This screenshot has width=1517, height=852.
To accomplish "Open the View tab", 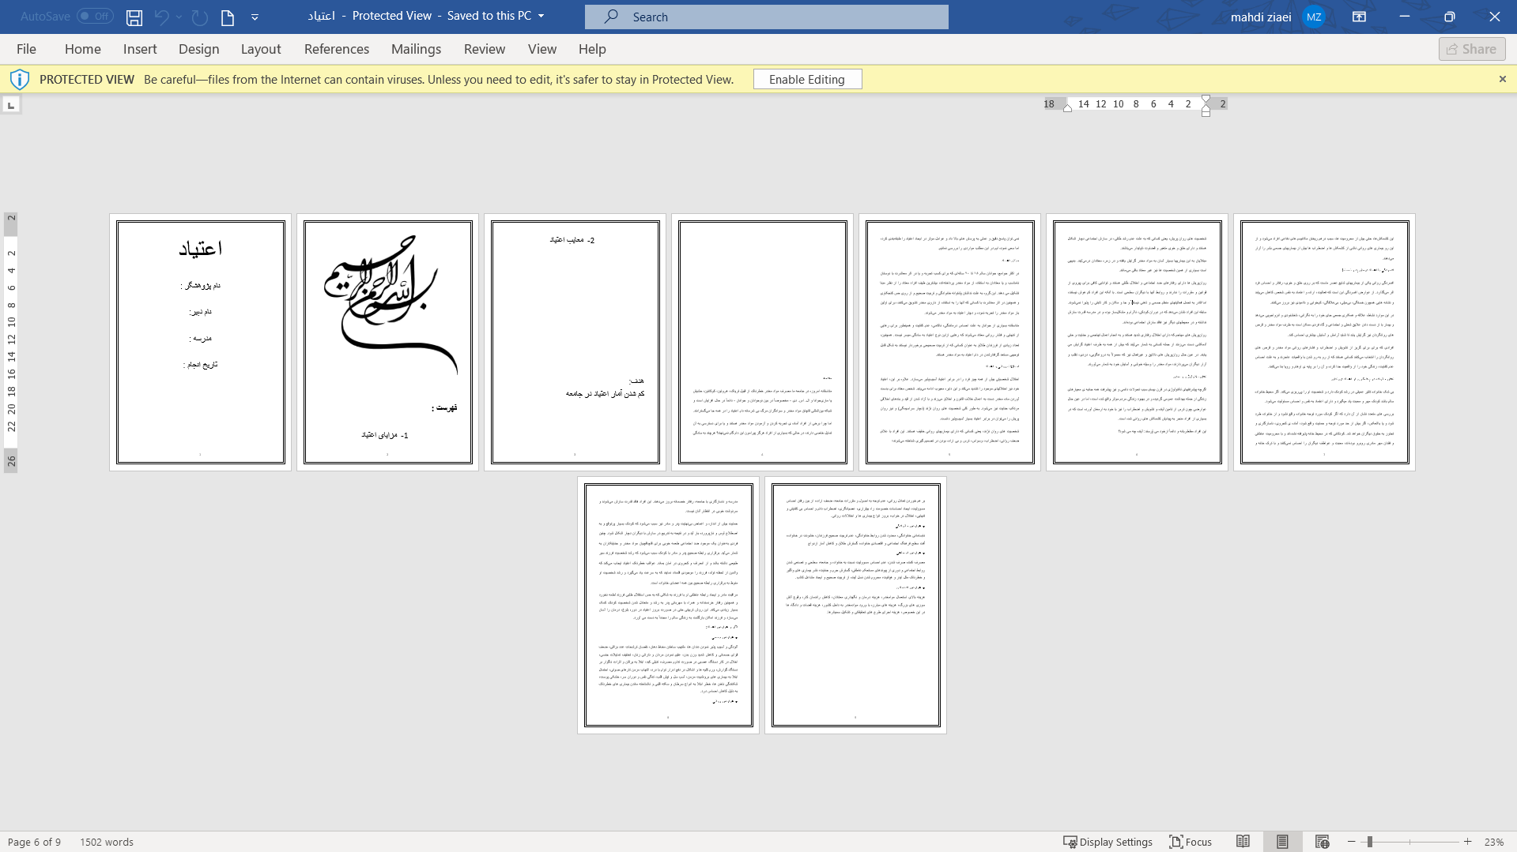I will [x=542, y=49].
